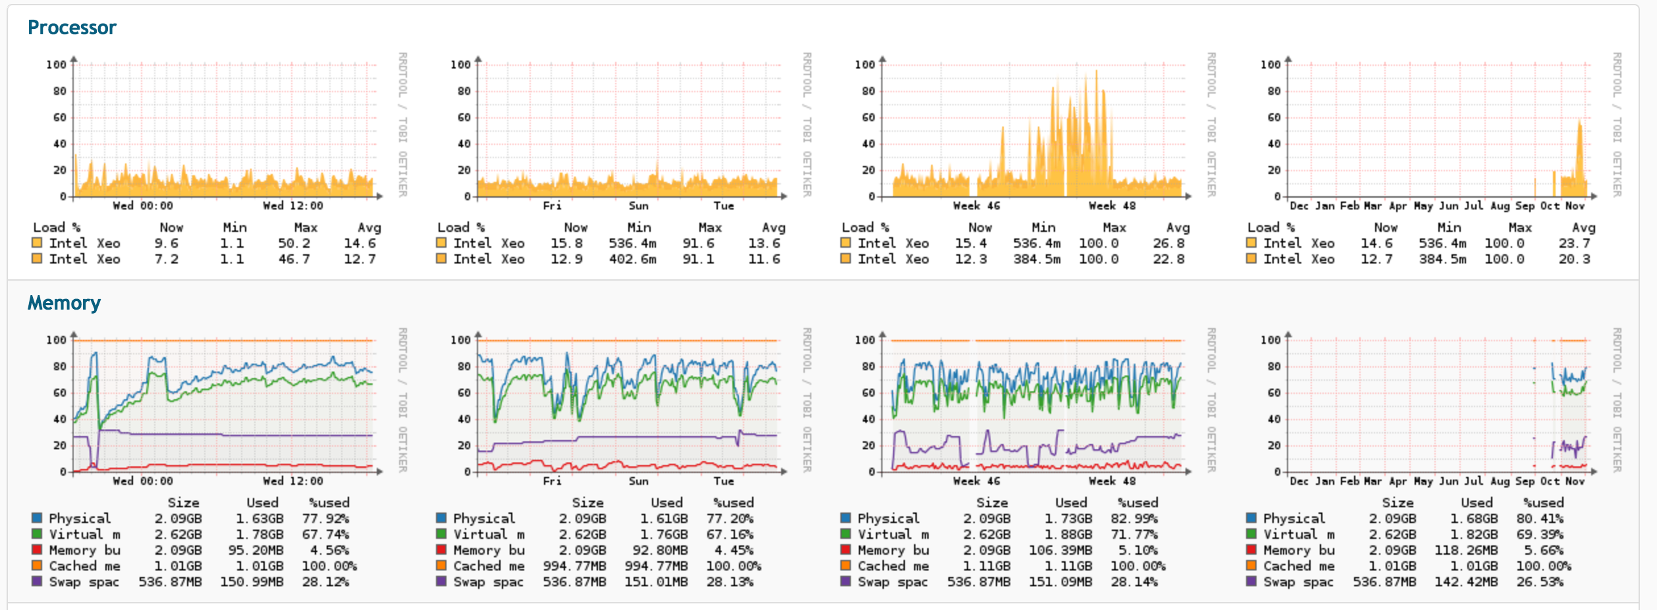Screen dimensions: 1657x610
Task: Click the purple Swap swatch beside 28.13%
Action: (441, 581)
